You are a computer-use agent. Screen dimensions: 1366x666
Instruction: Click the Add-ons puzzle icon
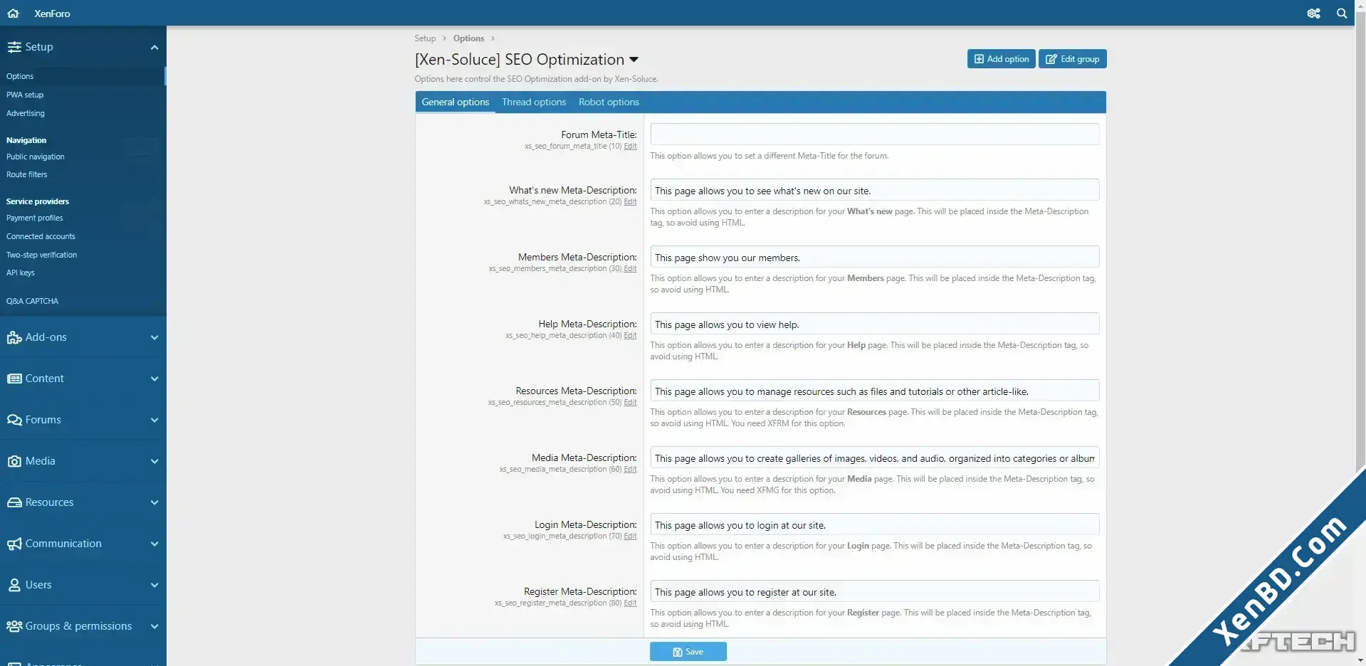tap(14, 337)
